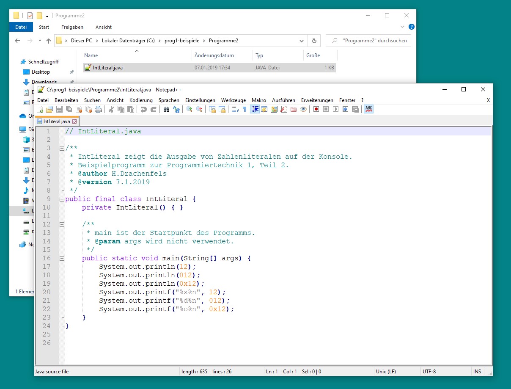
Task: Click the Cut scissors icon
Action: (111, 109)
